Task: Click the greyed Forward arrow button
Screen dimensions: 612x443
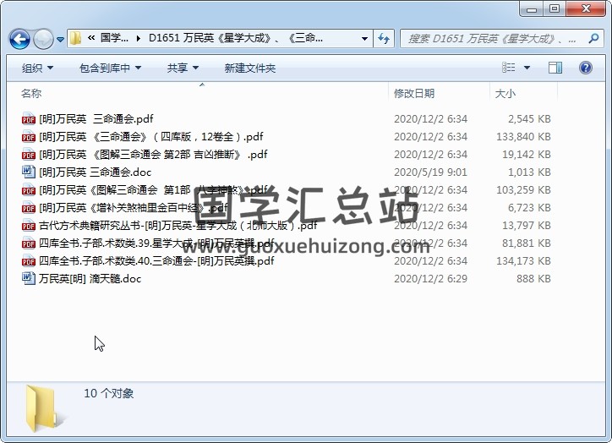Action: (43, 39)
